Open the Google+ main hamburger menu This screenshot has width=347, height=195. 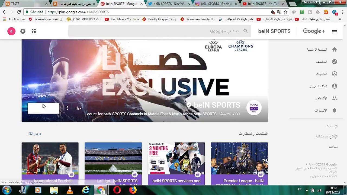[x=335, y=31]
